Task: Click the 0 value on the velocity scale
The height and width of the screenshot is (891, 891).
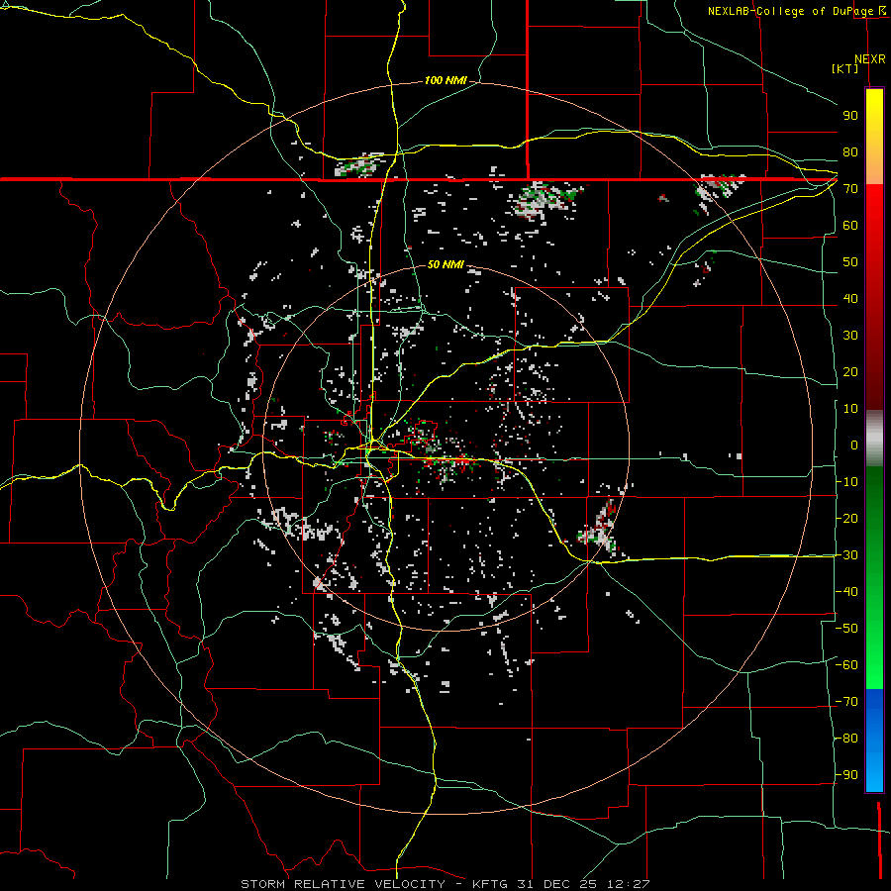Action: 854,445
